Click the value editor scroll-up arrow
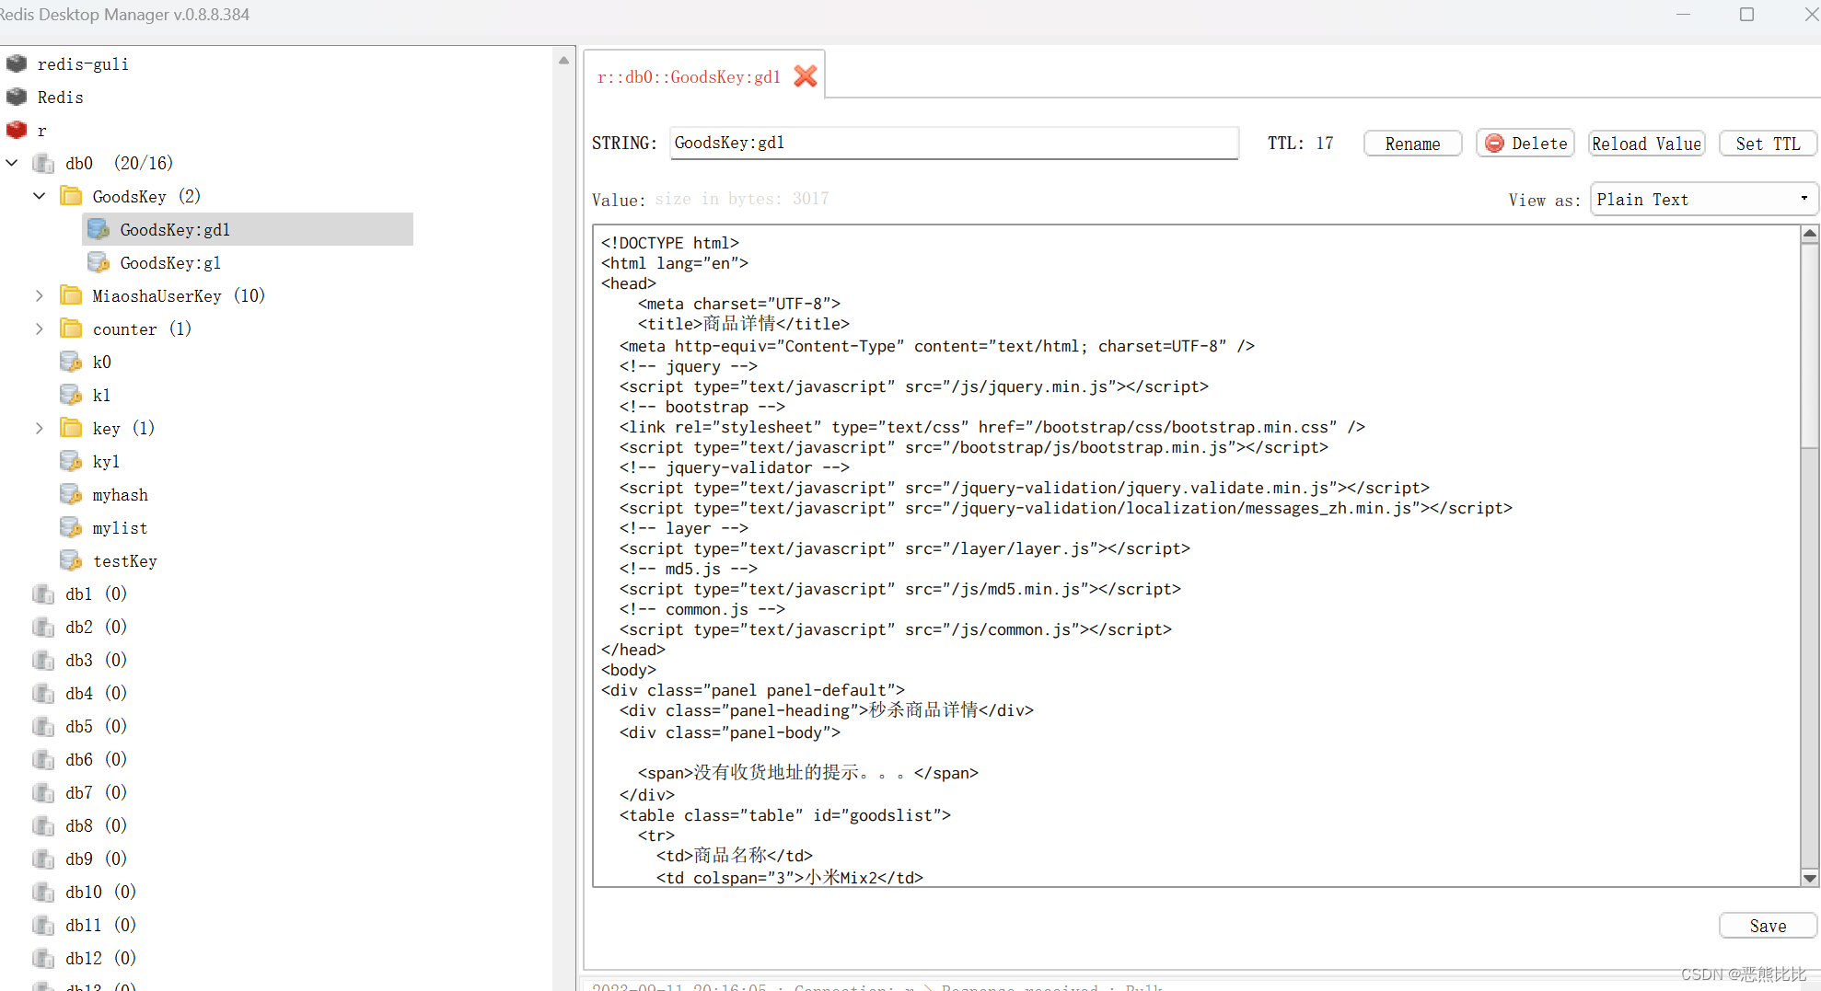 pos(1810,234)
